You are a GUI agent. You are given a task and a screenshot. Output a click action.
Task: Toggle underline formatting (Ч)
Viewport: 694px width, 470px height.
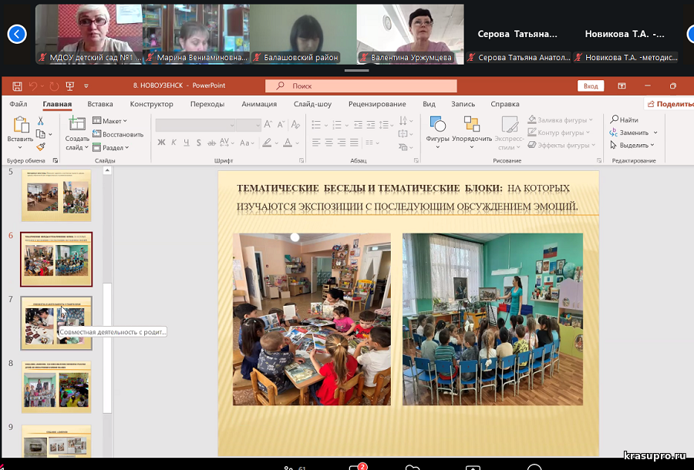click(x=187, y=143)
